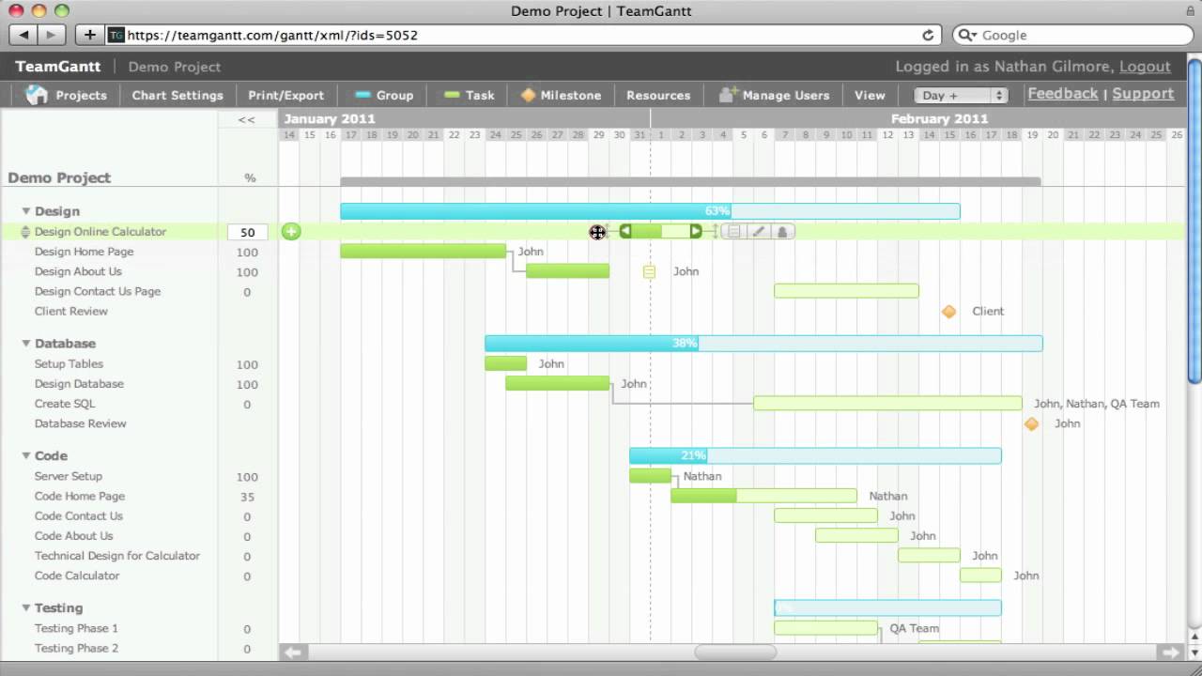Click the chart scroll right arrow
This screenshot has width=1202, height=676.
point(1171,653)
